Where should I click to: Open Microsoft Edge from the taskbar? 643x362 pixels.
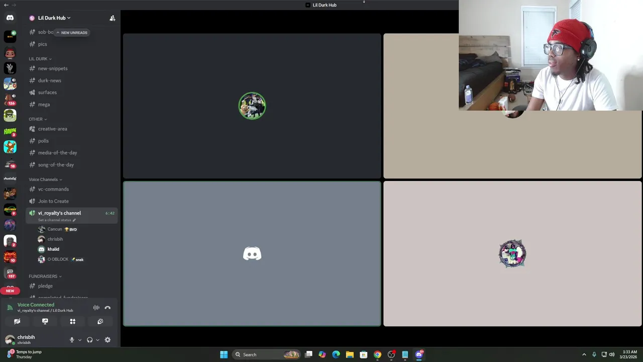pyautogui.click(x=336, y=354)
